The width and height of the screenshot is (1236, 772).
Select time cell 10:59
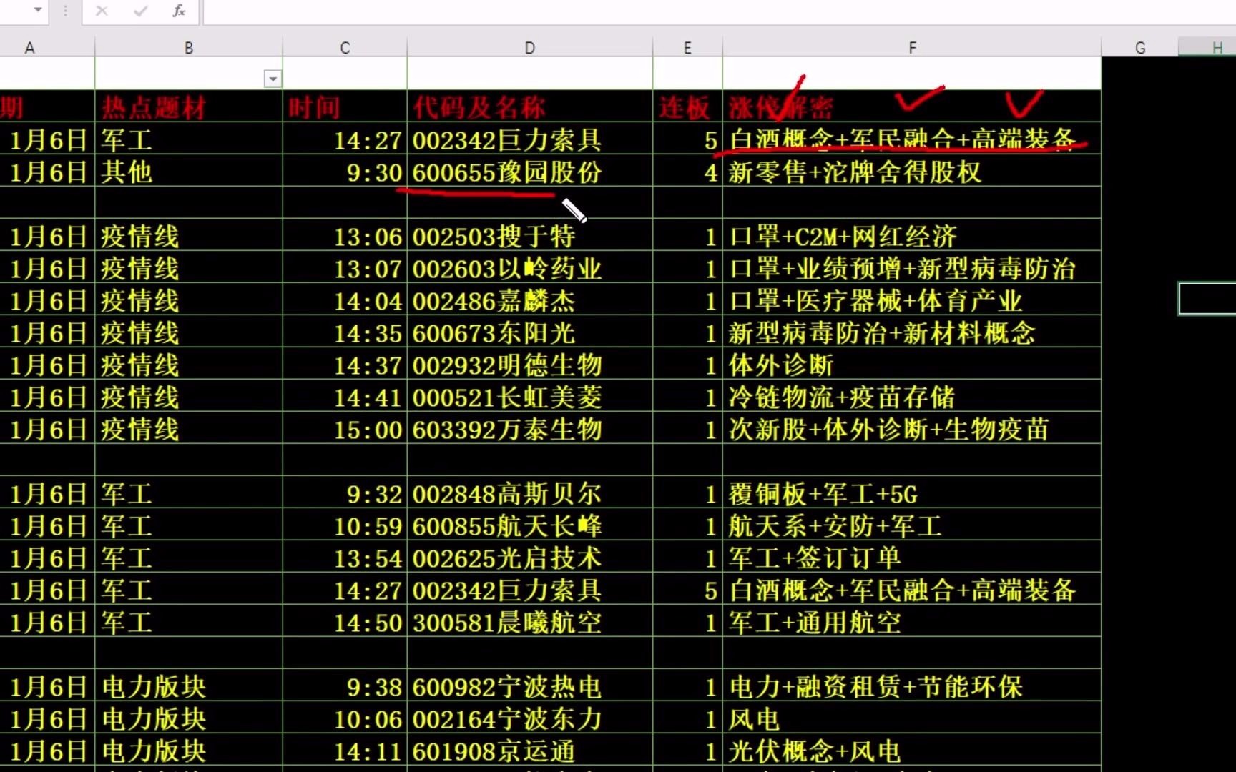345,525
